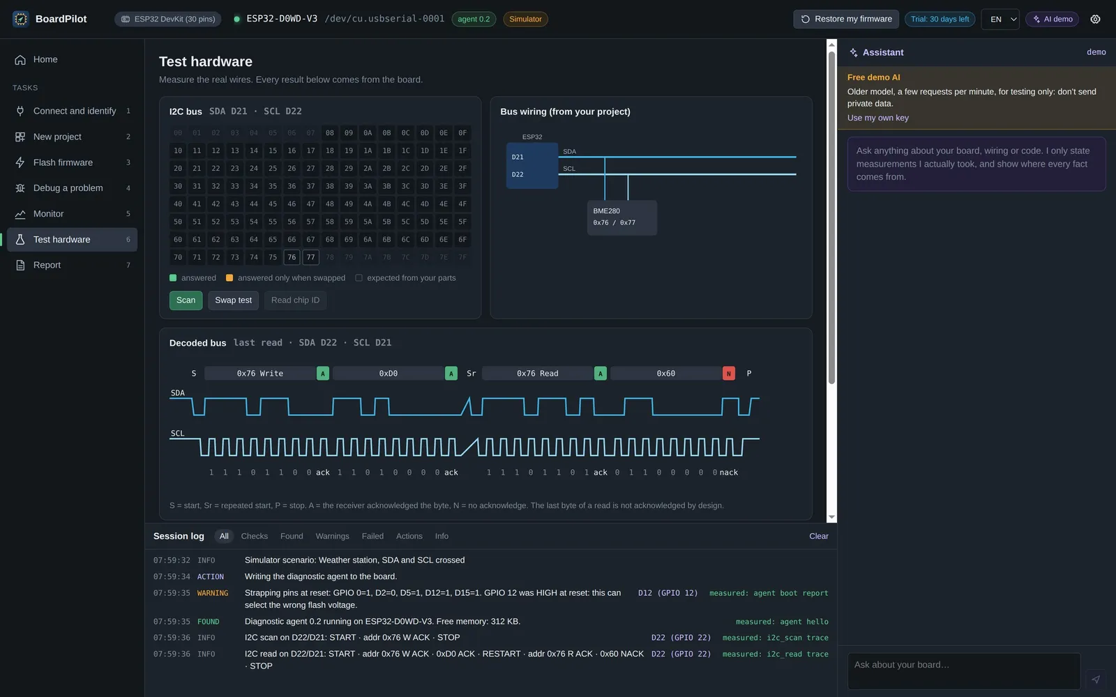Click the expected from your parts box
Screen dimensions: 1116x697
point(359,278)
